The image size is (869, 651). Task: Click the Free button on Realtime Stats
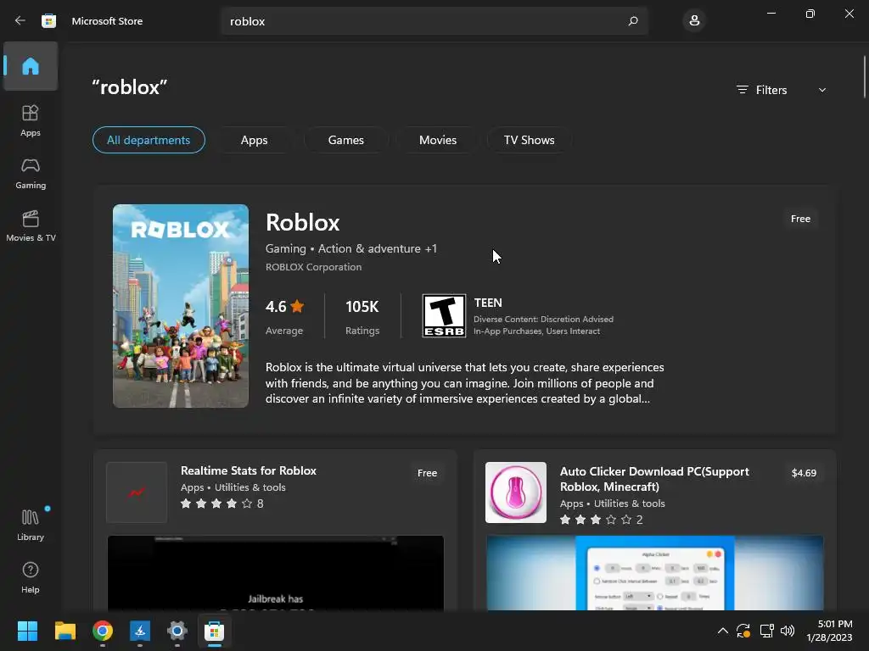(x=427, y=473)
